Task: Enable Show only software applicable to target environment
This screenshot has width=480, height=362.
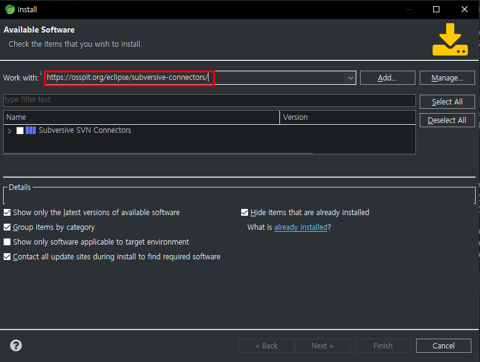Action: pyautogui.click(x=7, y=242)
